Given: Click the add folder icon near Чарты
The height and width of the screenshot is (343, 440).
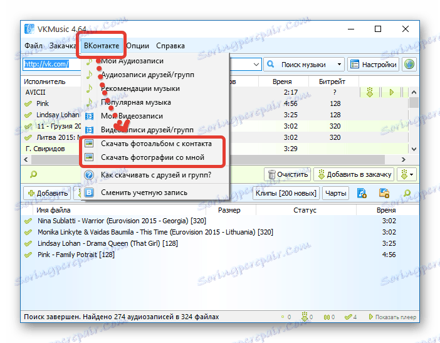Looking at the screenshot, I should [384, 193].
